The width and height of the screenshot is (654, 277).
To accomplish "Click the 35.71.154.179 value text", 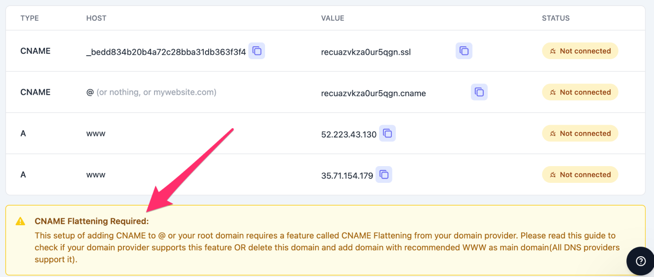I will [x=347, y=175].
